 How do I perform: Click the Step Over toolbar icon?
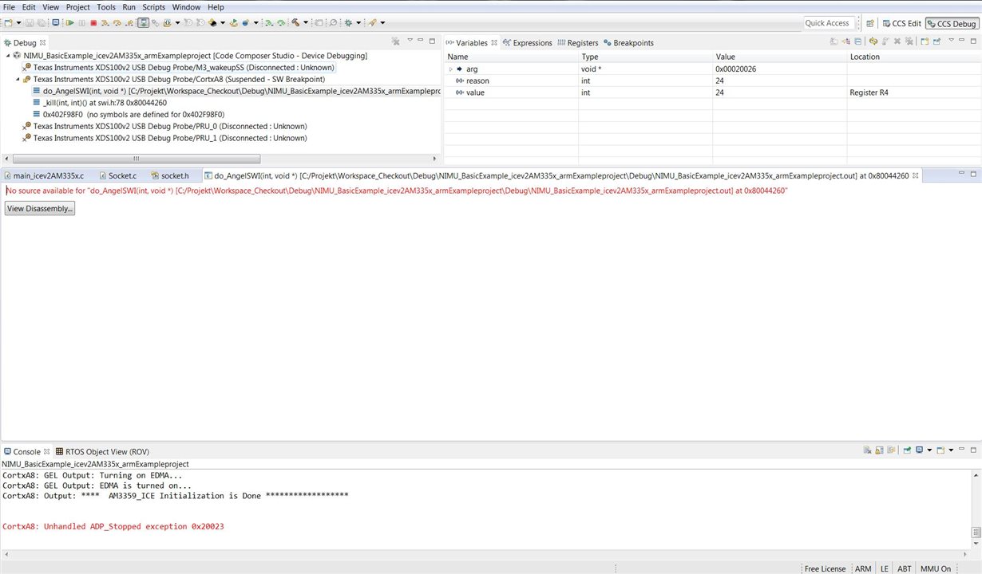tap(117, 23)
